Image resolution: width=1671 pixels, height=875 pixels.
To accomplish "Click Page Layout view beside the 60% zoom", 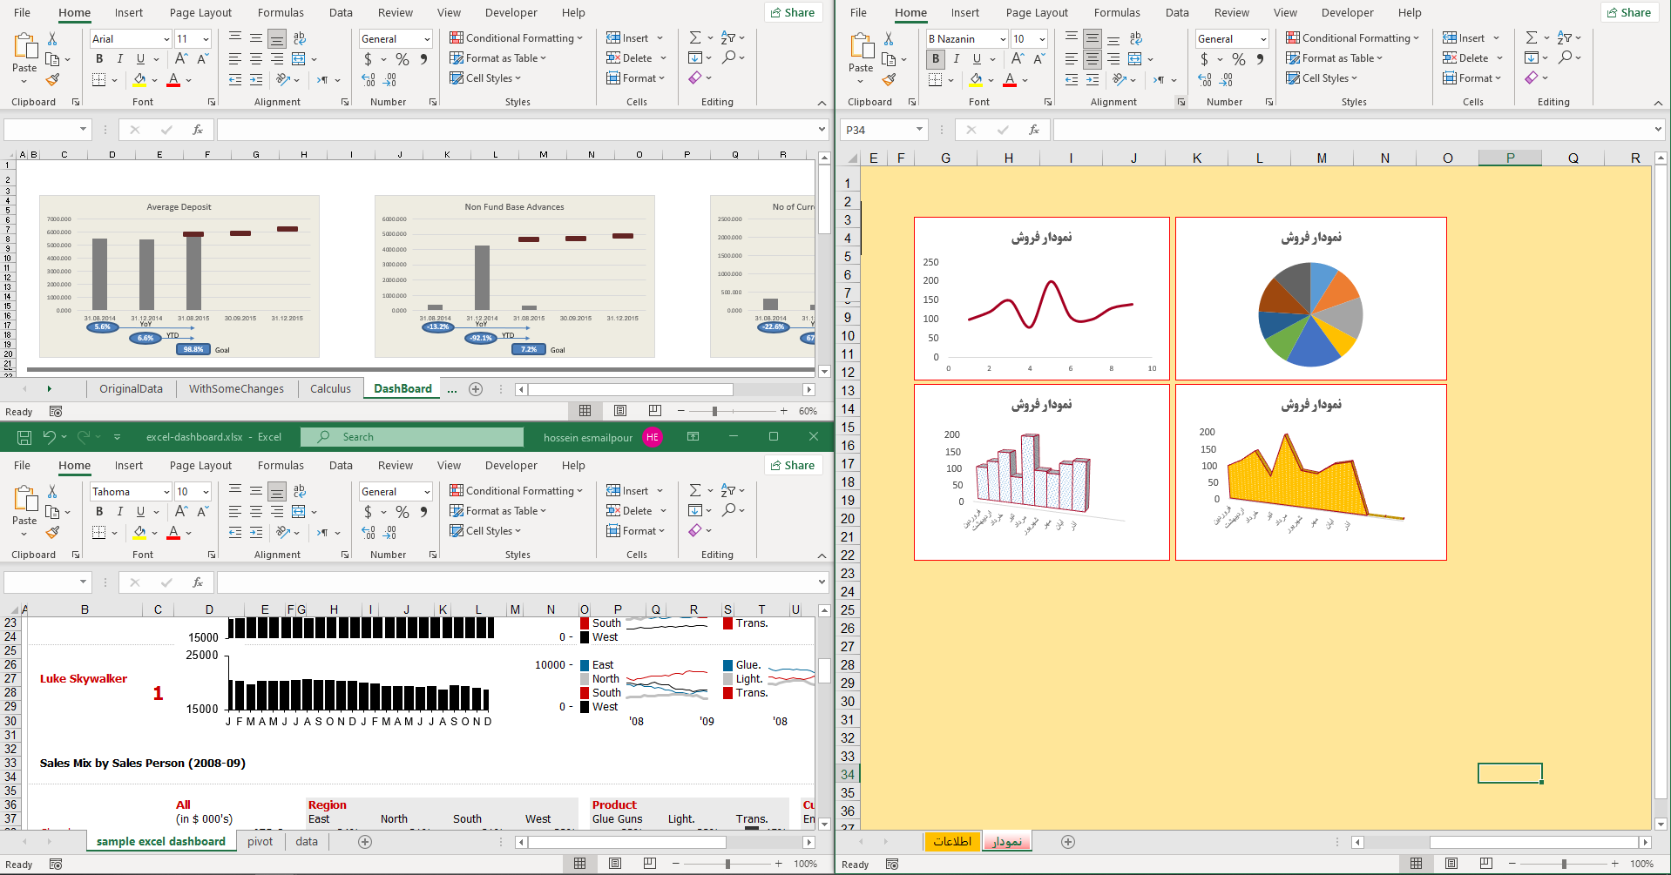I will (x=620, y=411).
